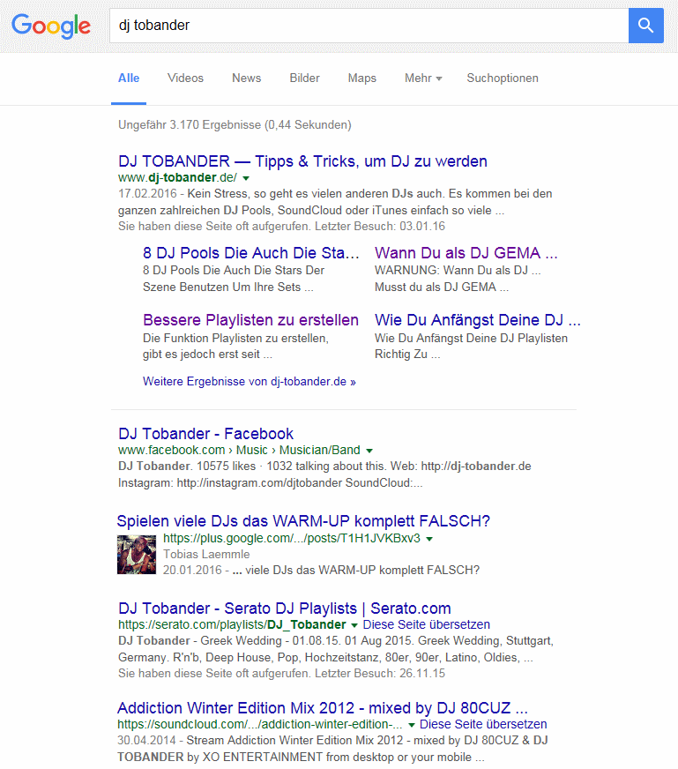The height and width of the screenshot is (769, 678).
Task: Click the search box containing 'dj tobander'
Action: point(369,26)
